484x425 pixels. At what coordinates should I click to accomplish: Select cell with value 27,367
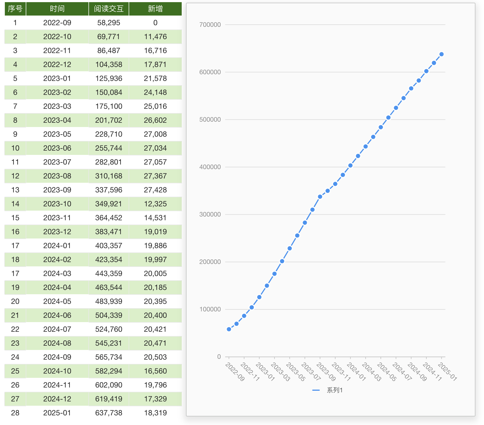coord(155,176)
